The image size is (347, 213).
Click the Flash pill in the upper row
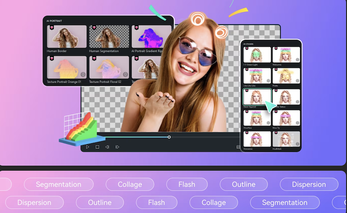[x=187, y=184]
